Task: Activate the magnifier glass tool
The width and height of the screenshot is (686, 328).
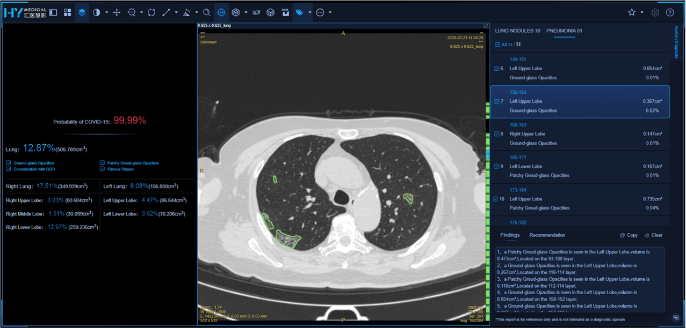Action: tap(206, 12)
